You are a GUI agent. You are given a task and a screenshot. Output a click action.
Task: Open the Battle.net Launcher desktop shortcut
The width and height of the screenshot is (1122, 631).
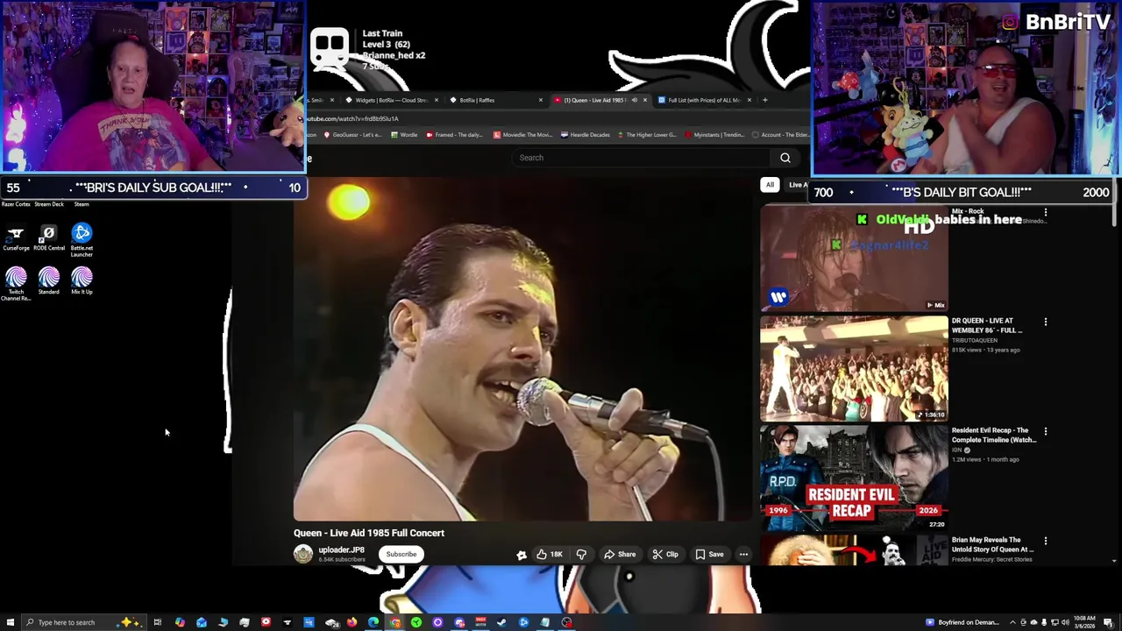pos(82,240)
